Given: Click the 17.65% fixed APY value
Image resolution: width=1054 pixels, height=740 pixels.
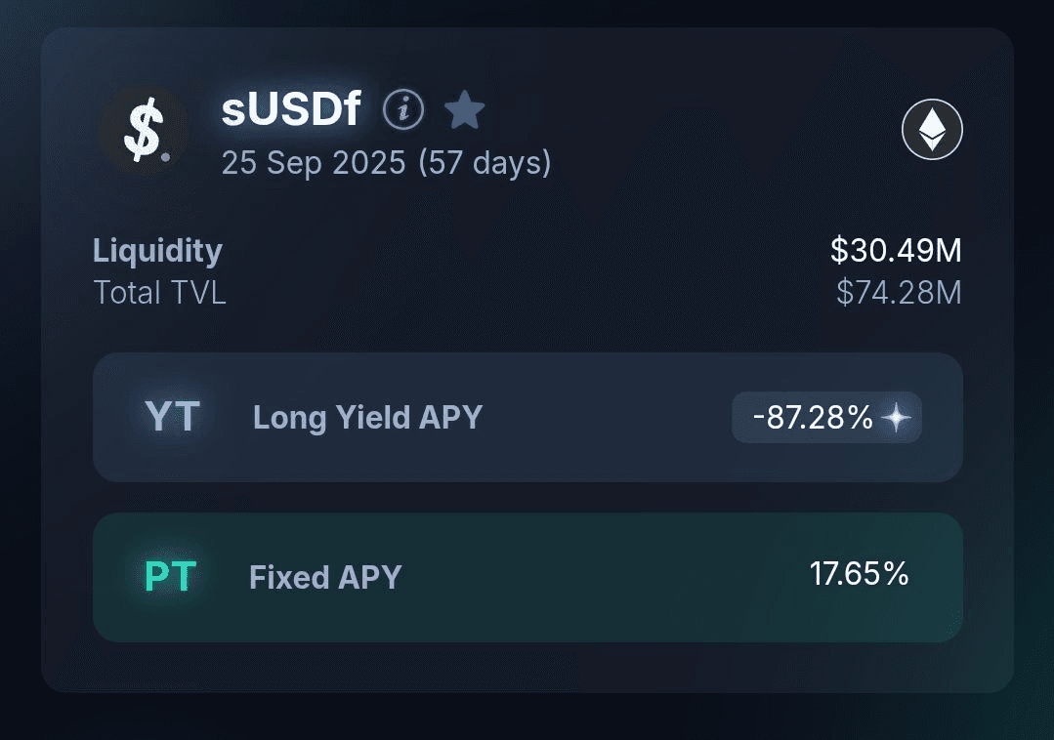Looking at the screenshot, I should tap(859, 574).
